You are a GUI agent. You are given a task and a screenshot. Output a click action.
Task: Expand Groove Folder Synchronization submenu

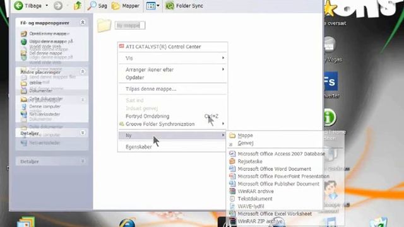(x=172, y=124)
